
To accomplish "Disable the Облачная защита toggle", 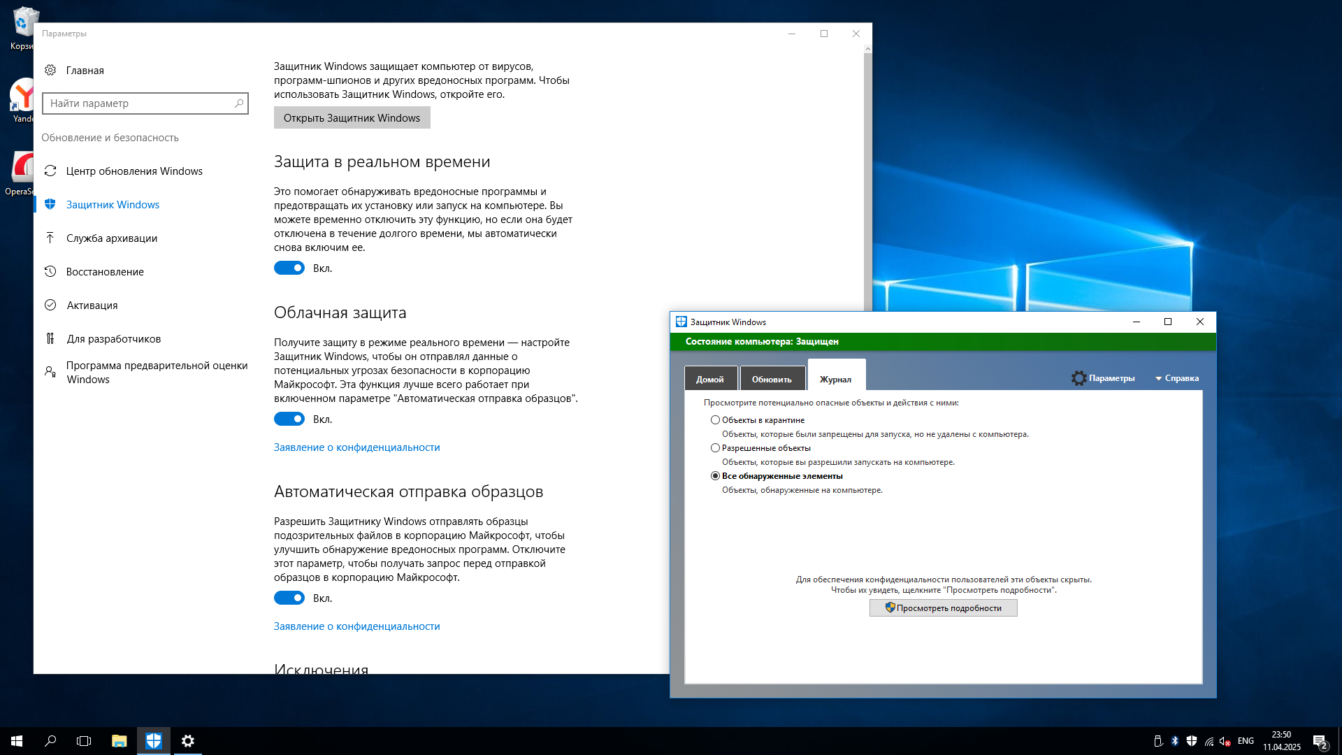I will coord(289,419).
